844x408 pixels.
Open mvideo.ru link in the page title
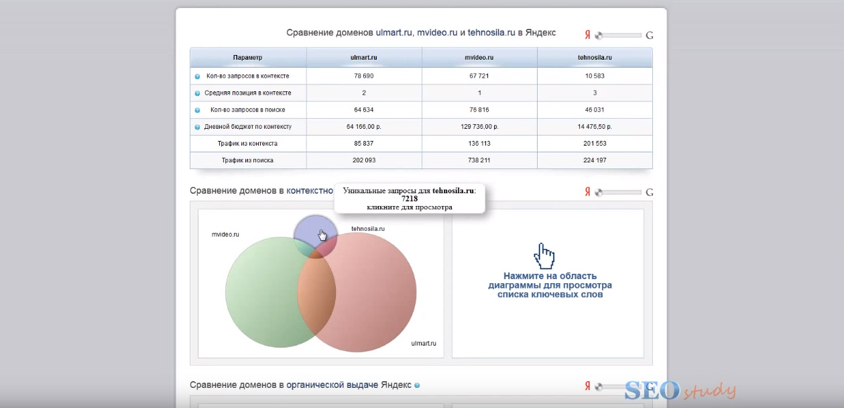point(437,32)
